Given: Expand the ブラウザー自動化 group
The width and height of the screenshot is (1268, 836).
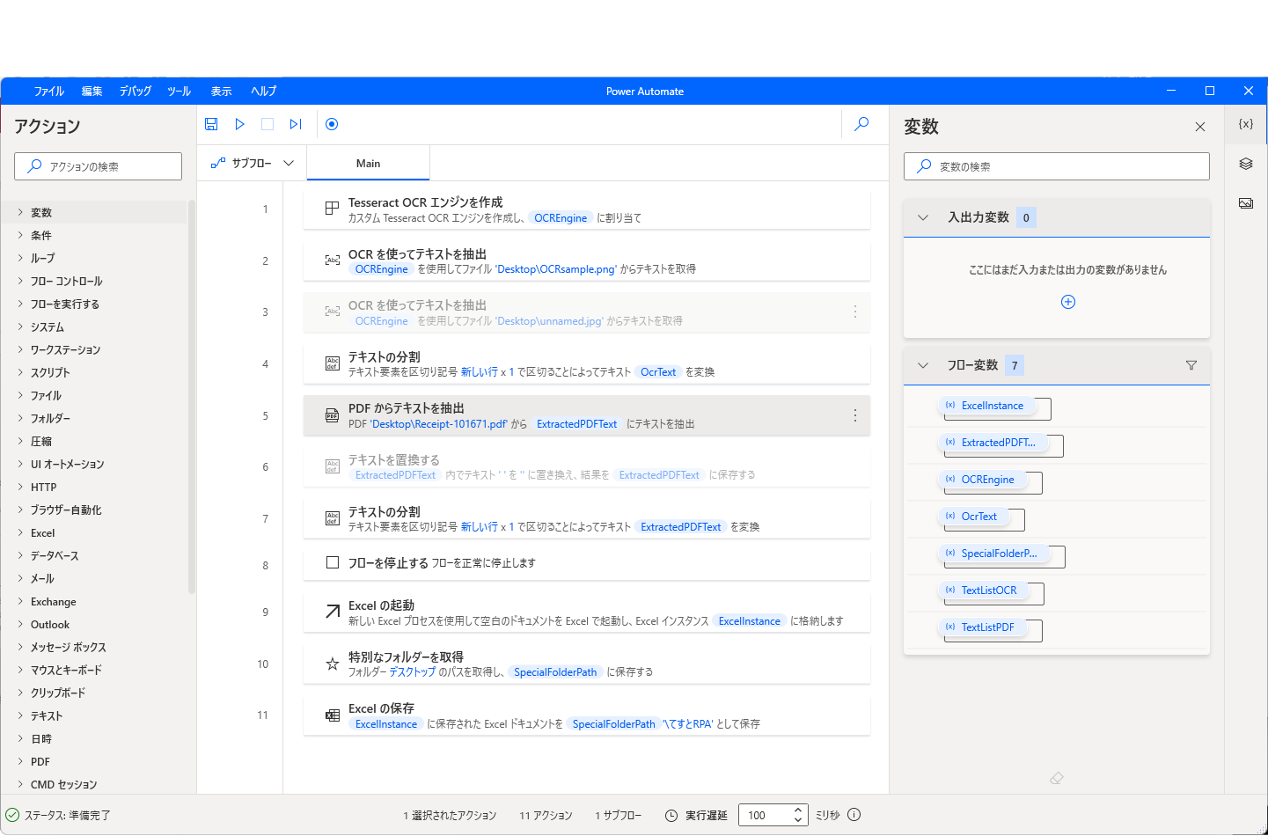Looking at the screenshot, I should (x=20, y=510).
